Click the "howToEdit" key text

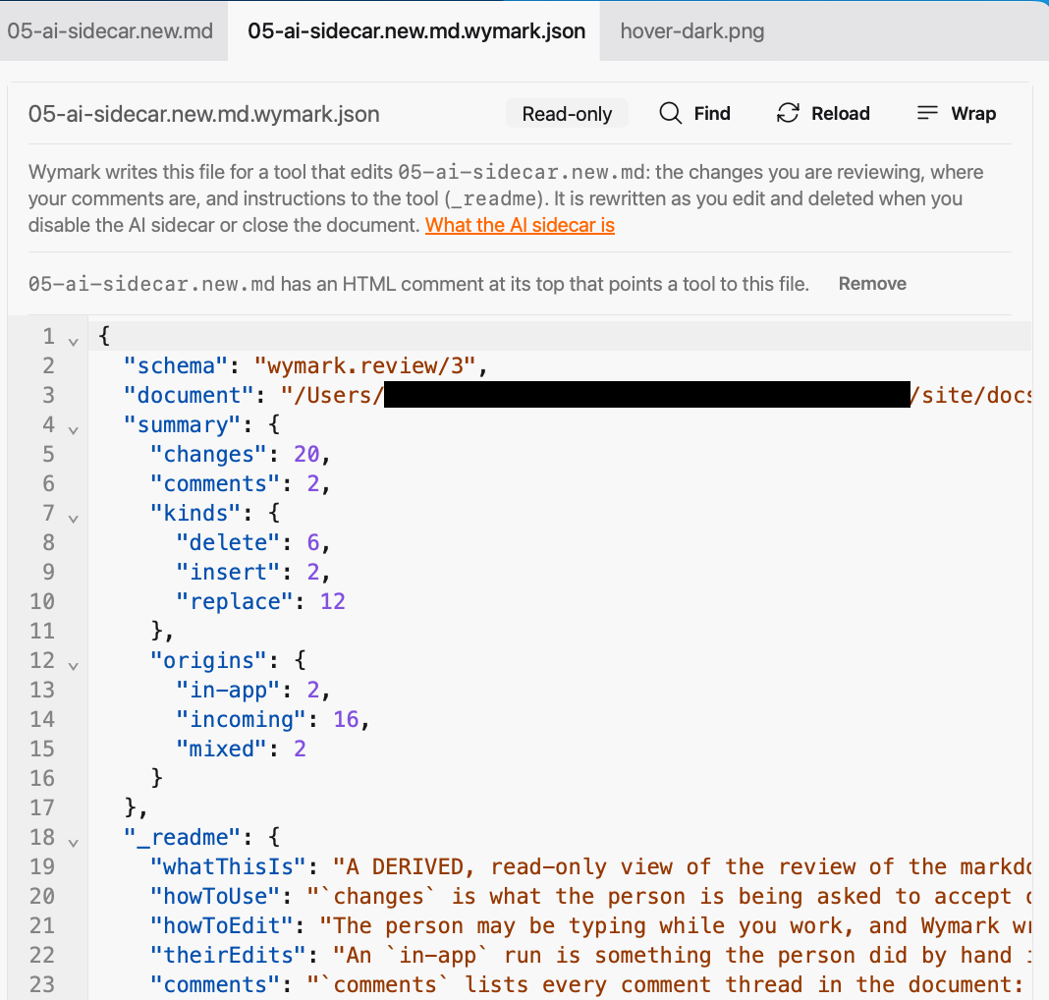coord(223,925)
